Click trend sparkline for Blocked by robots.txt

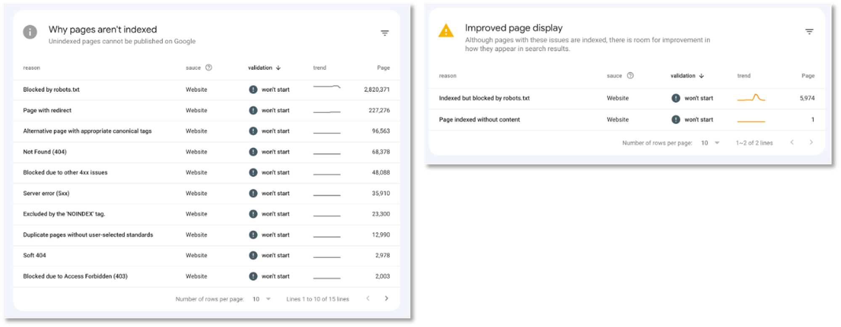point(327,87)
